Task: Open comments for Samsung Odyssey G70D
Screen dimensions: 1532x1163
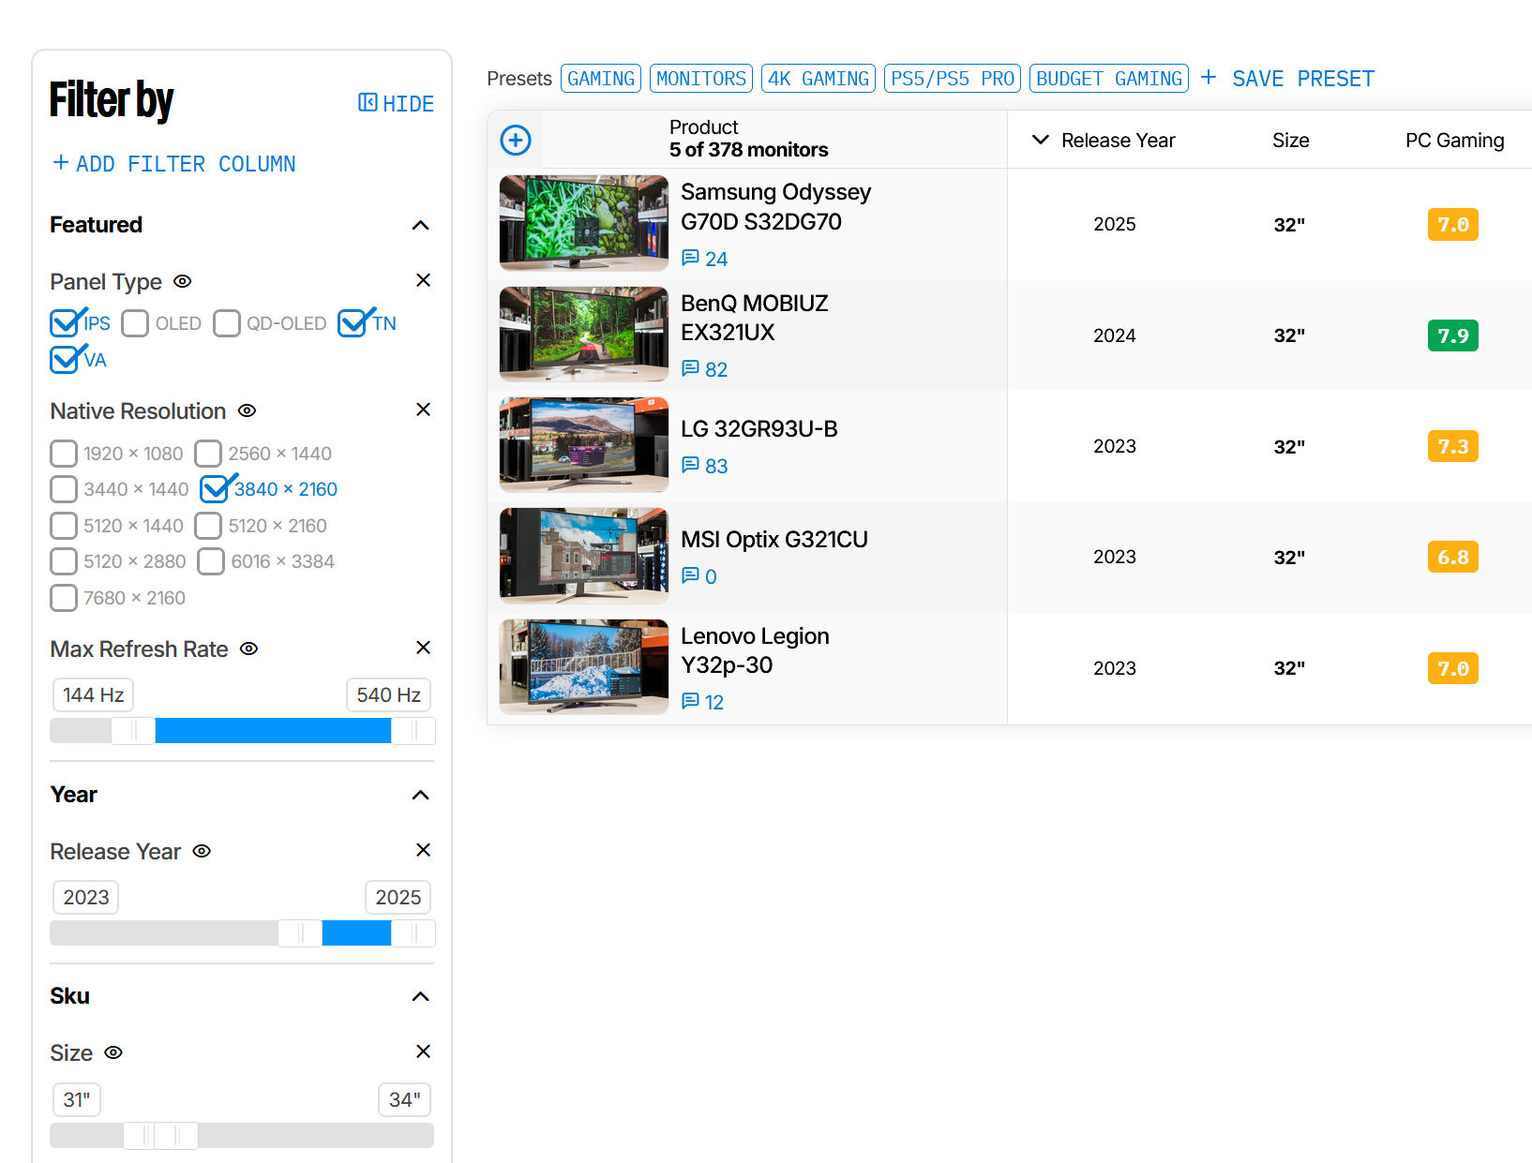Action: (704, 259)
